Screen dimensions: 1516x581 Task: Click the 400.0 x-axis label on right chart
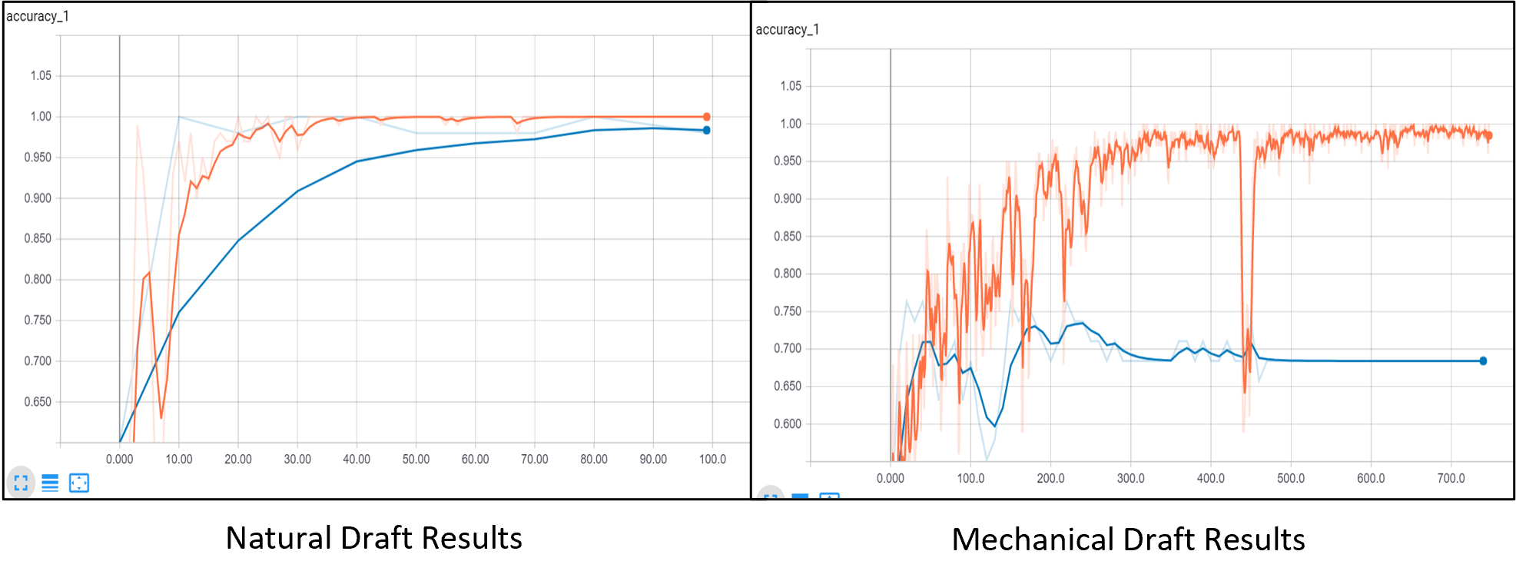[1211, 478]
